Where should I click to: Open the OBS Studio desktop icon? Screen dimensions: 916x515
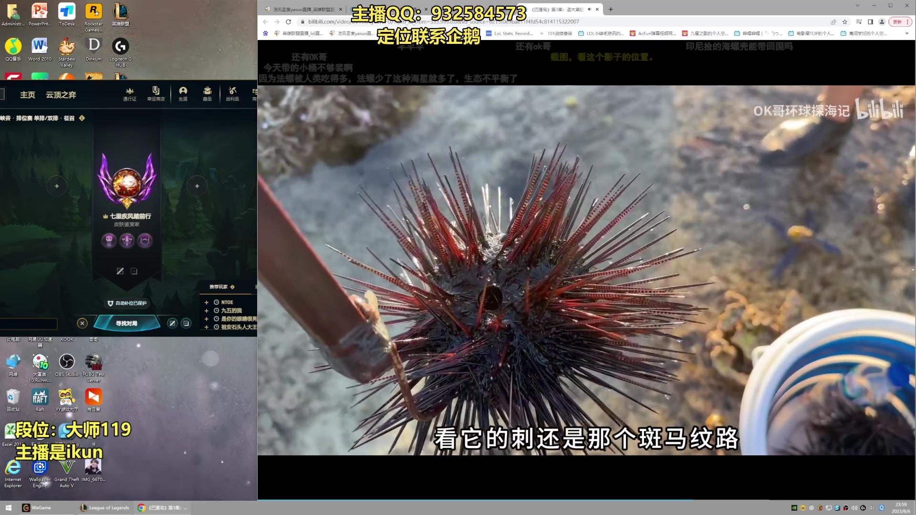click(67, 365)
